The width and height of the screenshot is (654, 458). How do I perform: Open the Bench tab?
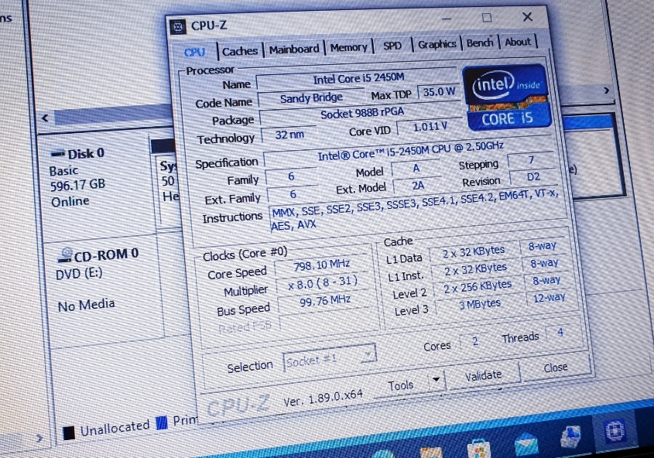481,43
